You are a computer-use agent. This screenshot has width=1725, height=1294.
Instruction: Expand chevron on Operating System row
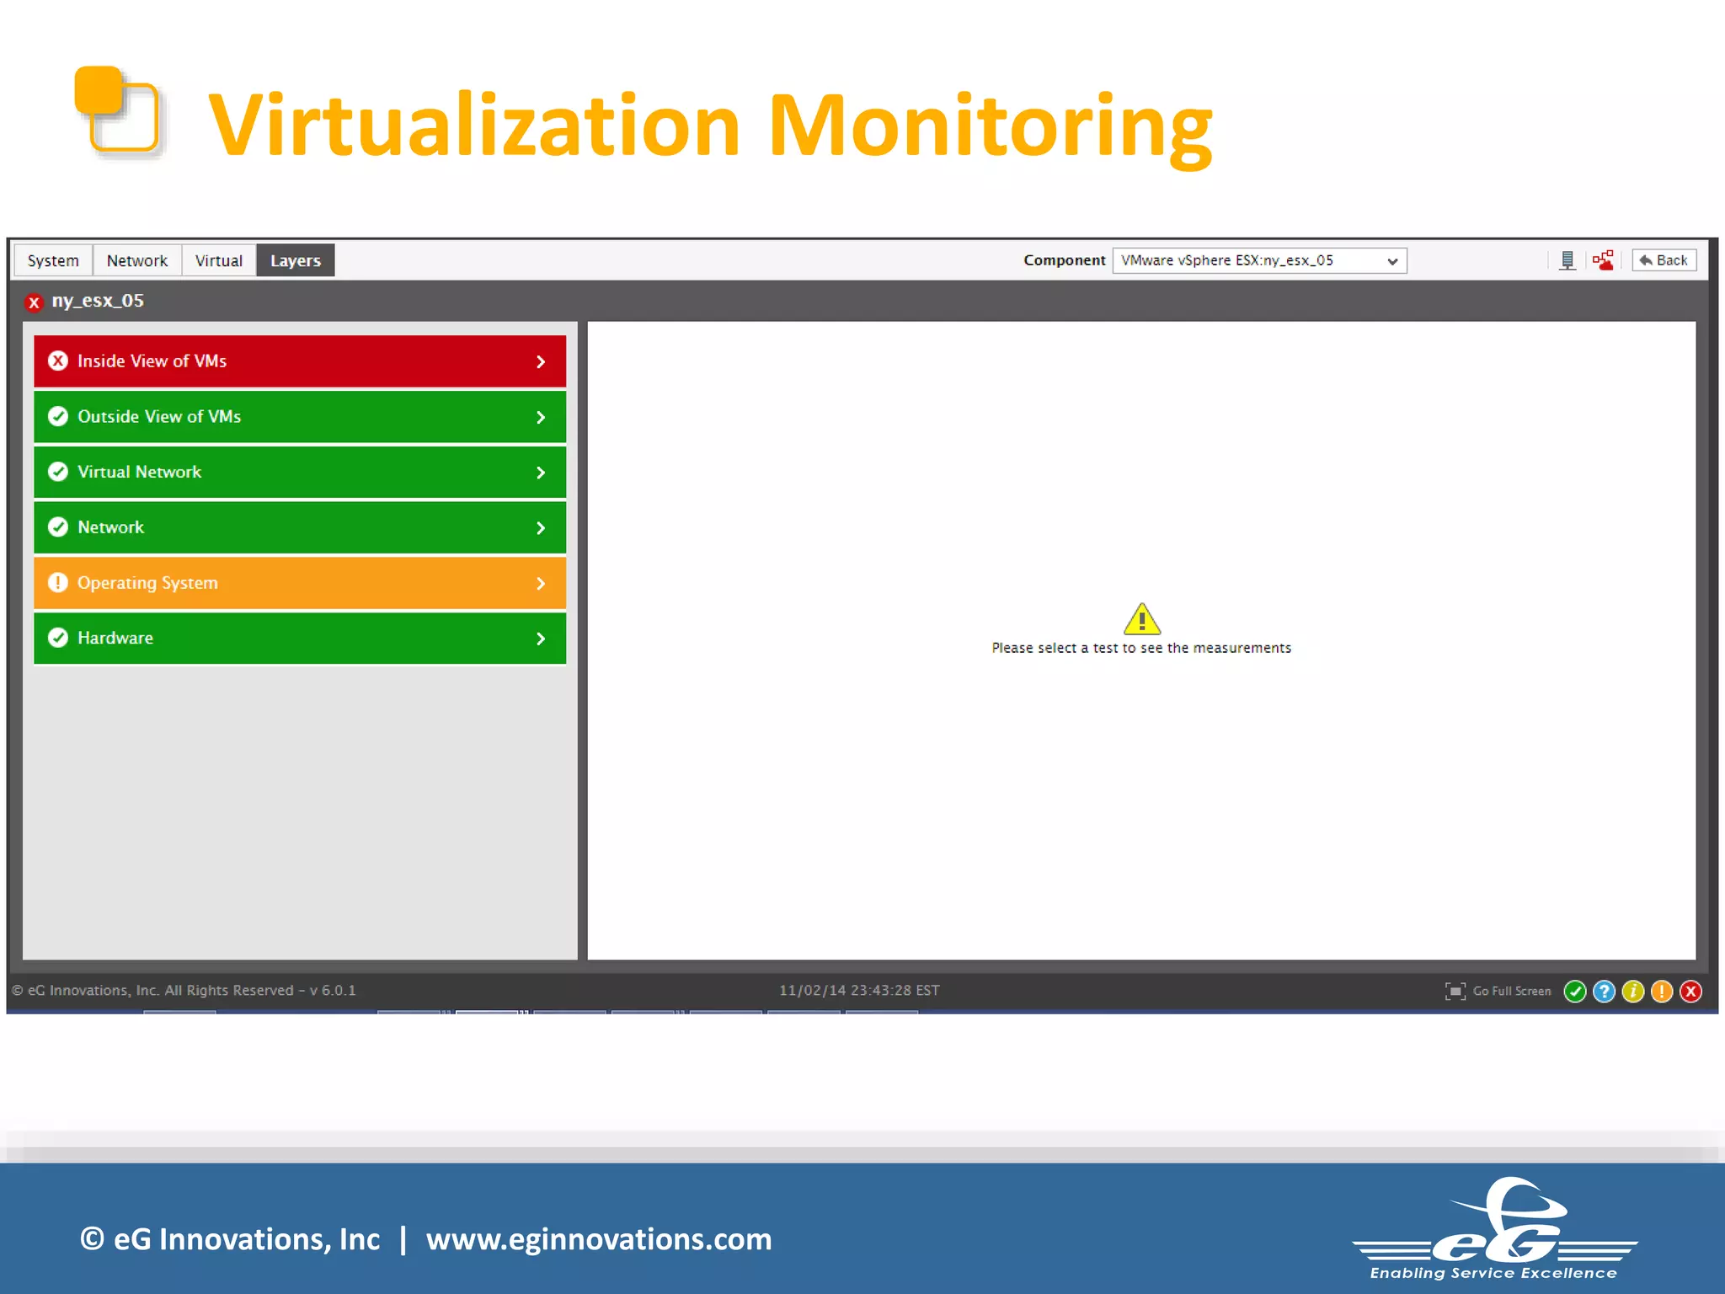tap(541, 583)
